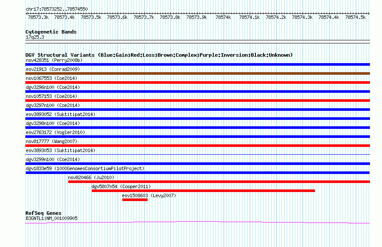This screenshot has height=247, width=382.
Task: Click the B3GNTL1|NM_001009905 gene label
Action: (52, 218)
